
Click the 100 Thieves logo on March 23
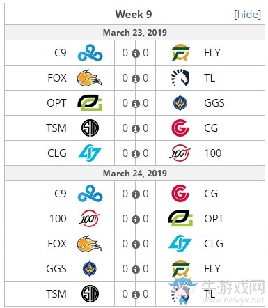click(180, 153)
